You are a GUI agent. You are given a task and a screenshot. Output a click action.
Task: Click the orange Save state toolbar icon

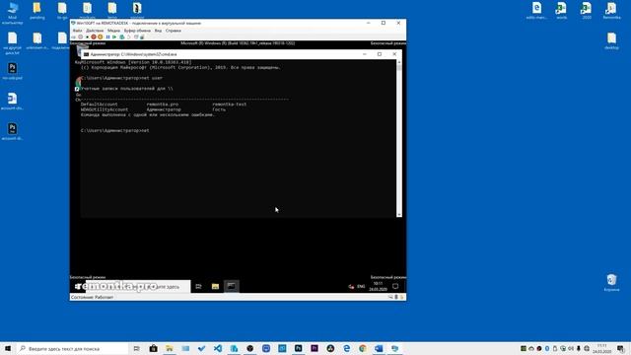click(101, 37)
